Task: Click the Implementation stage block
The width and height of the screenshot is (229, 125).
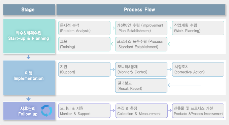Action: tap(29, 78)
